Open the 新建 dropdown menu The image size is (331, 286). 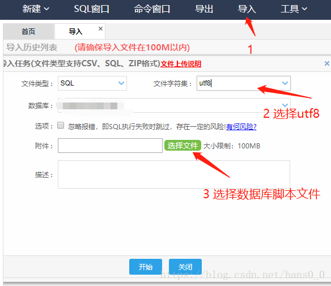pyautogui.click(x=36, y=9)
